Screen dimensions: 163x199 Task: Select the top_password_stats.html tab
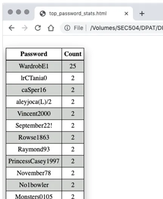84,14
